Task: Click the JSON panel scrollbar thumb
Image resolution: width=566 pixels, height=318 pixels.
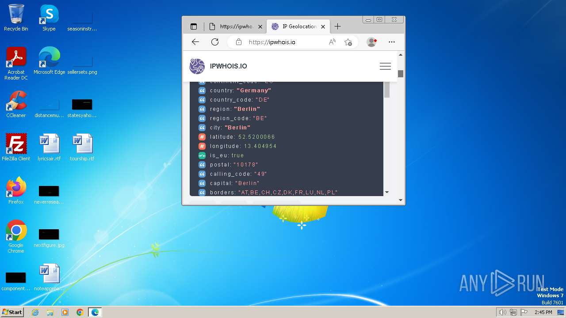Action: coord(387,90)
